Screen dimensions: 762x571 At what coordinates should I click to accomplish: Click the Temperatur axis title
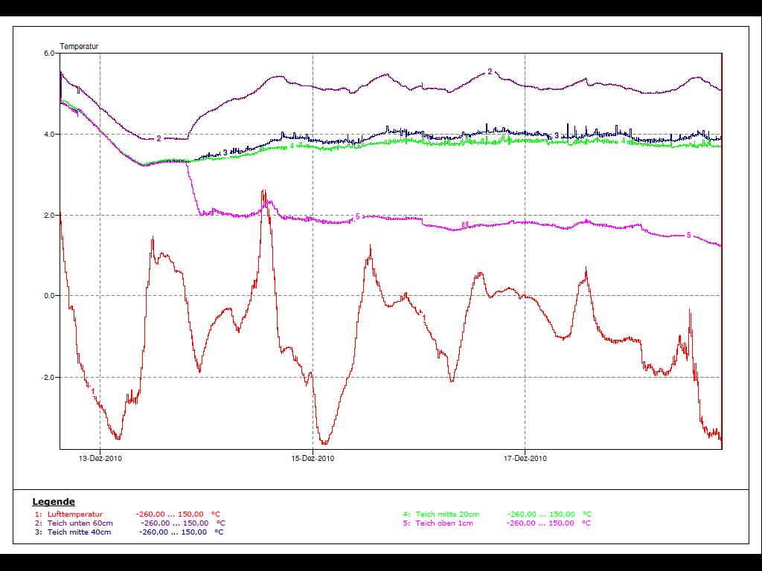point(79,47)
